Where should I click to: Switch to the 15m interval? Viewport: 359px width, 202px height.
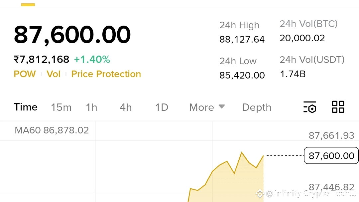[x=61, y=107]
